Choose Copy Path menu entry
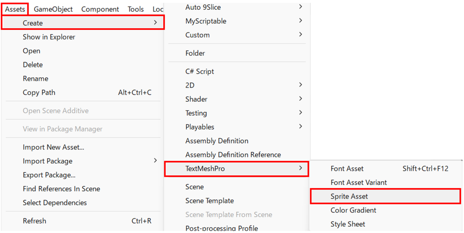This screenshot has height=233, width=464. click(x=39, y=93)
